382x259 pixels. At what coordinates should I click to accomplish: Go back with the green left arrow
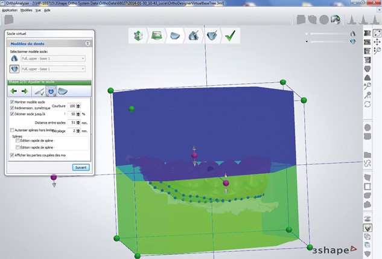[15, 91]
